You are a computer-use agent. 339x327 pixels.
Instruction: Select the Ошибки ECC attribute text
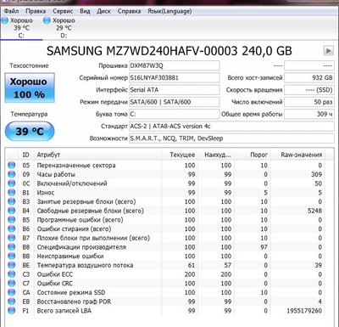click(x=55, y=274)
